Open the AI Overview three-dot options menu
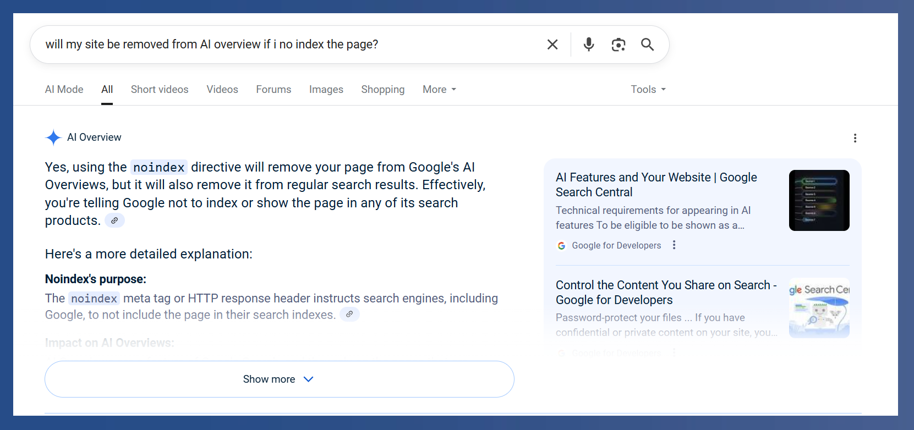This screenshot has height=430, width=914. [855, 138]
